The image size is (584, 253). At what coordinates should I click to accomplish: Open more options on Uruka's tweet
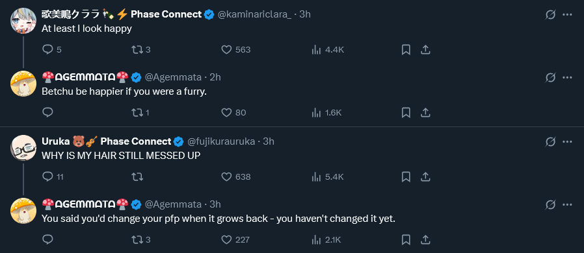(567, 141)
